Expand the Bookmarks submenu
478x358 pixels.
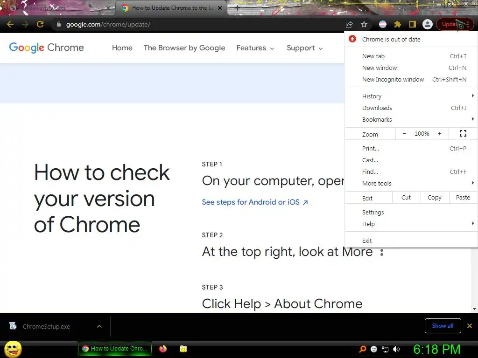click(x=411, y=119)
